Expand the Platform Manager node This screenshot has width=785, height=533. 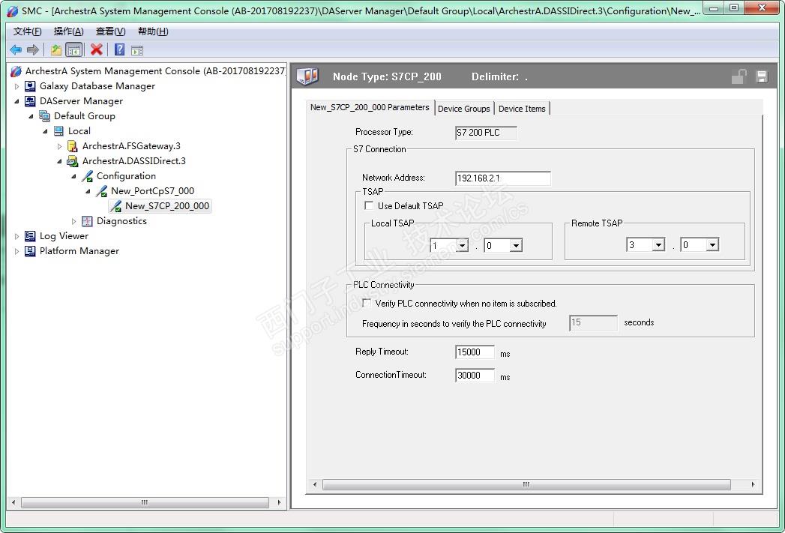point(16,251)
